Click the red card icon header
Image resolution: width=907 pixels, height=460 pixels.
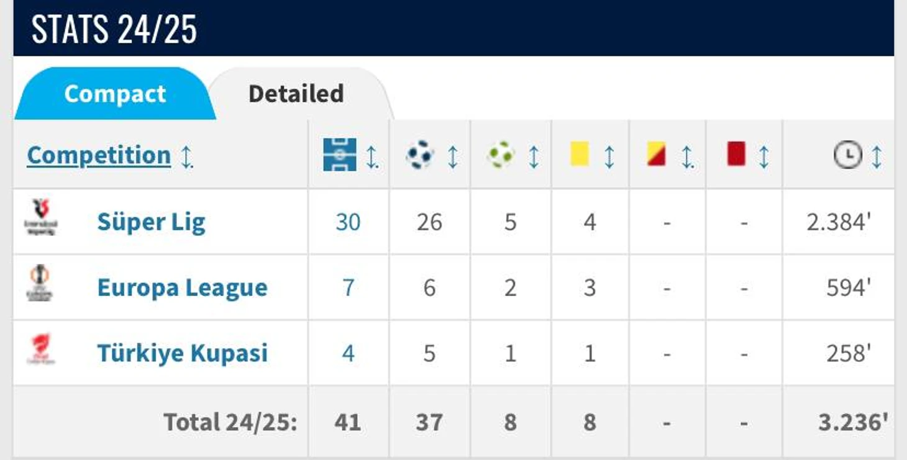coord(736,154)
